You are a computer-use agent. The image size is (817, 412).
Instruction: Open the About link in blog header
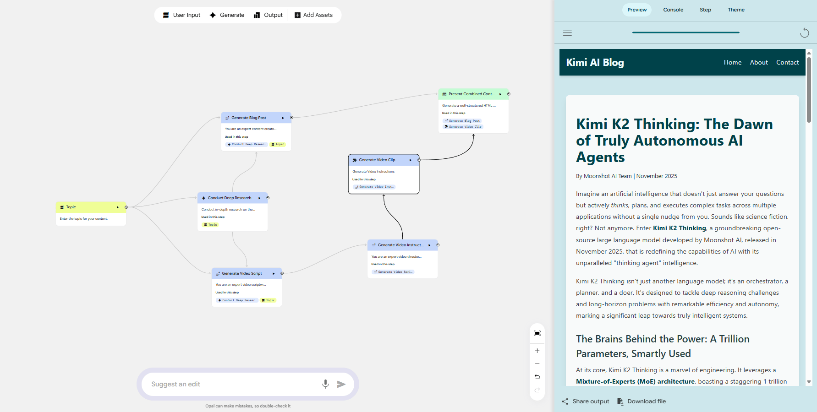(759, 62)
